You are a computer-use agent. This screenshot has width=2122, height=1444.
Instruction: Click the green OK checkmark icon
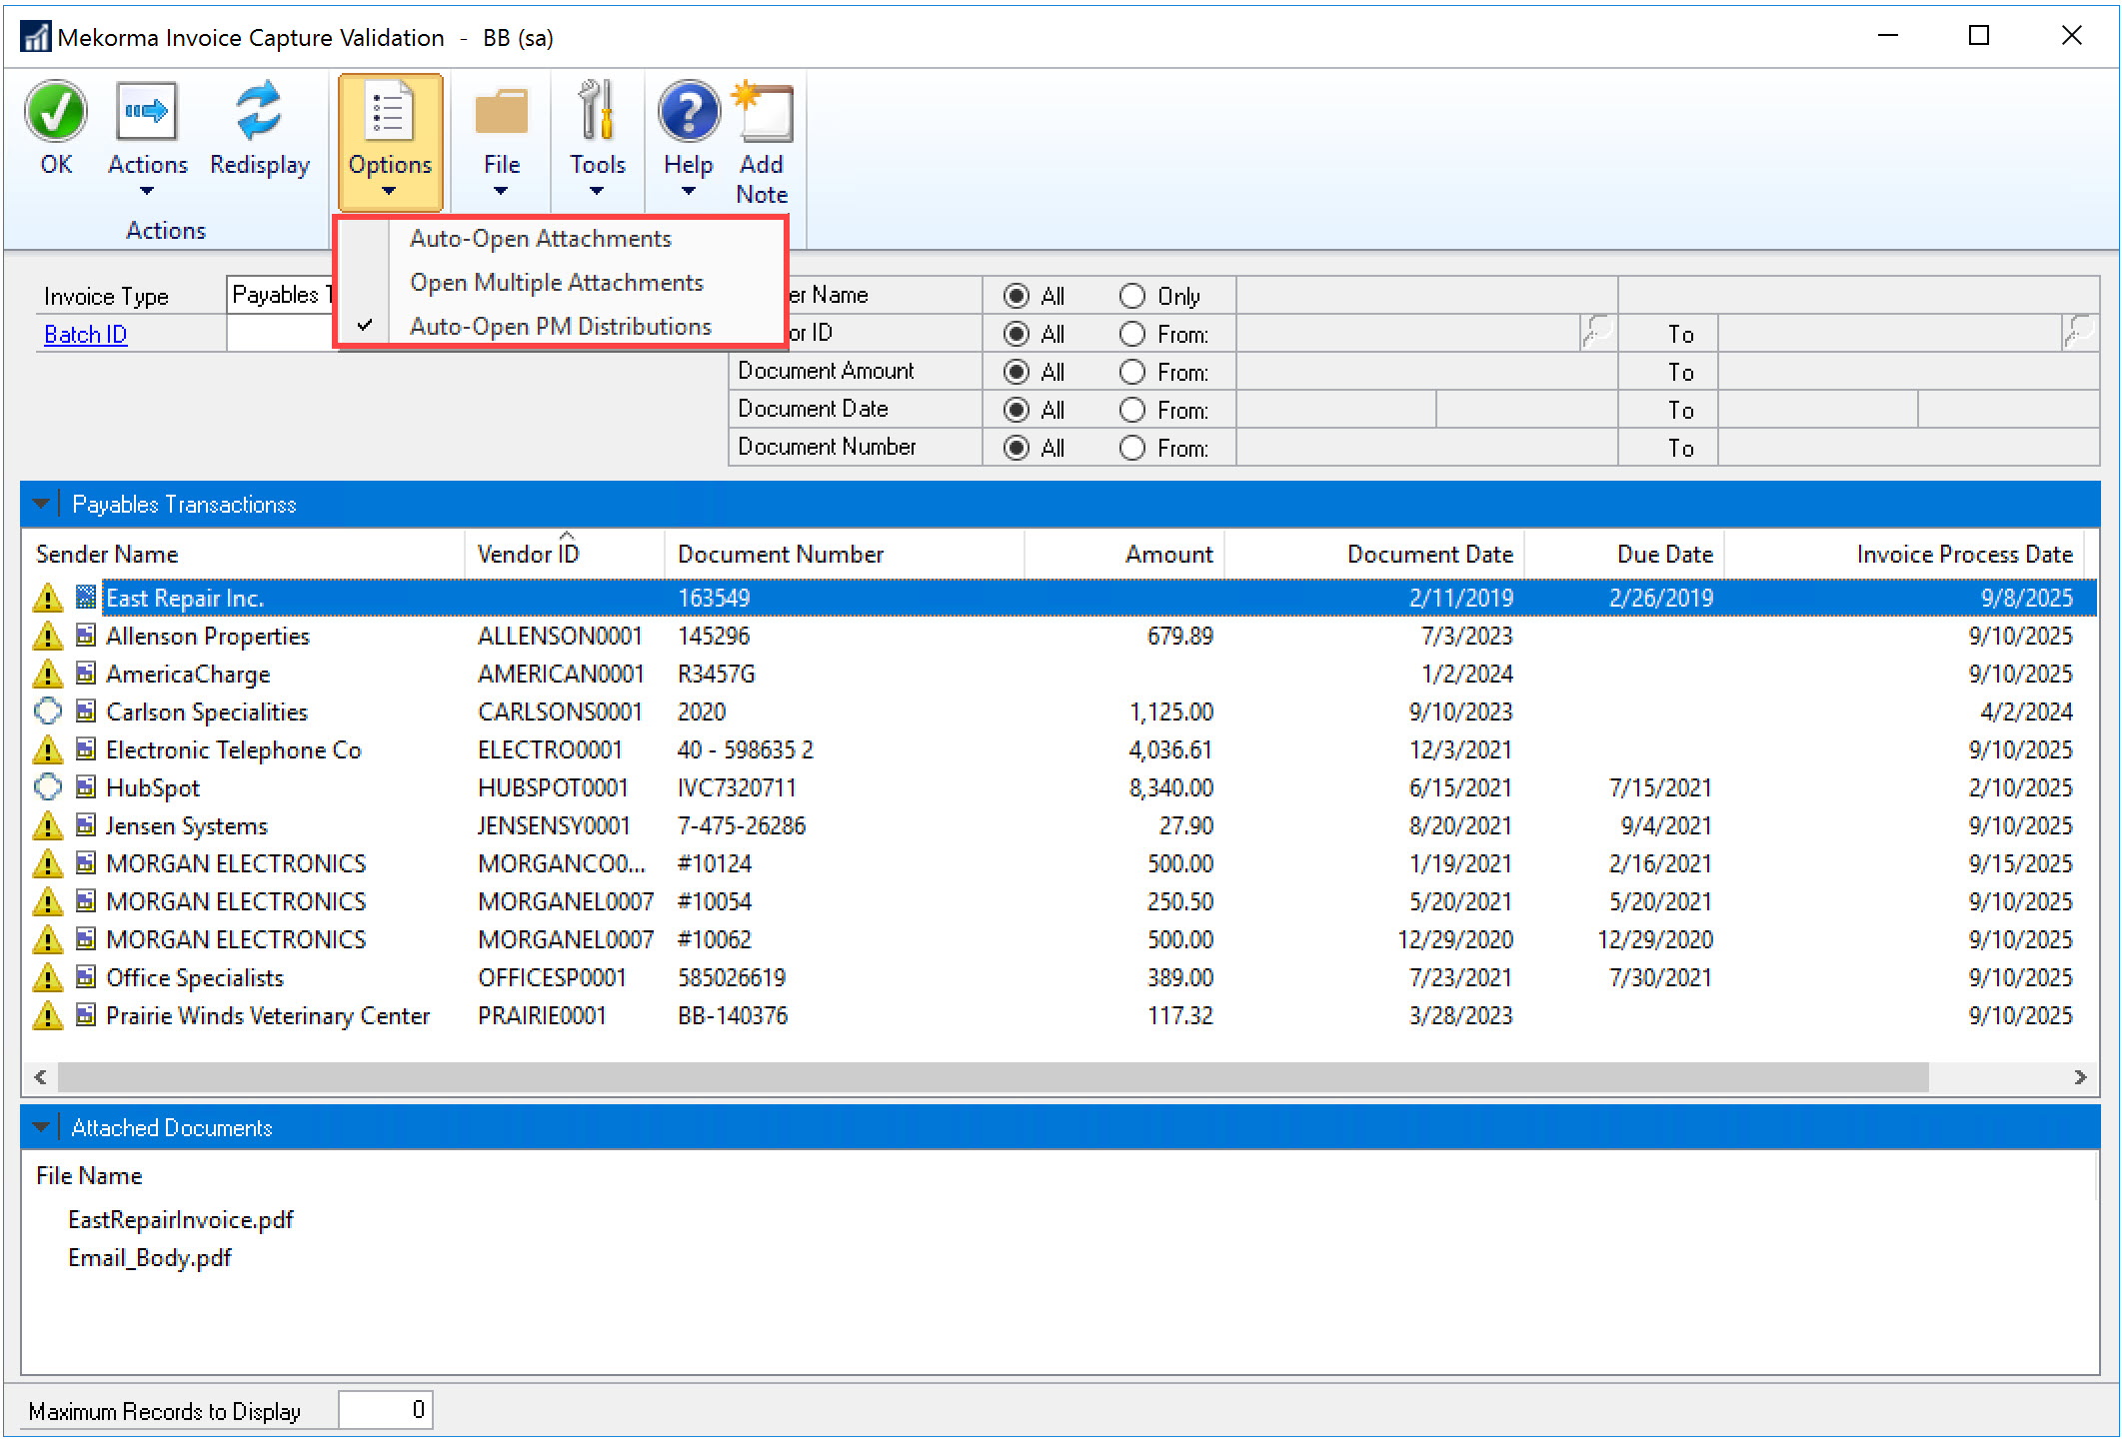(56, 112)
